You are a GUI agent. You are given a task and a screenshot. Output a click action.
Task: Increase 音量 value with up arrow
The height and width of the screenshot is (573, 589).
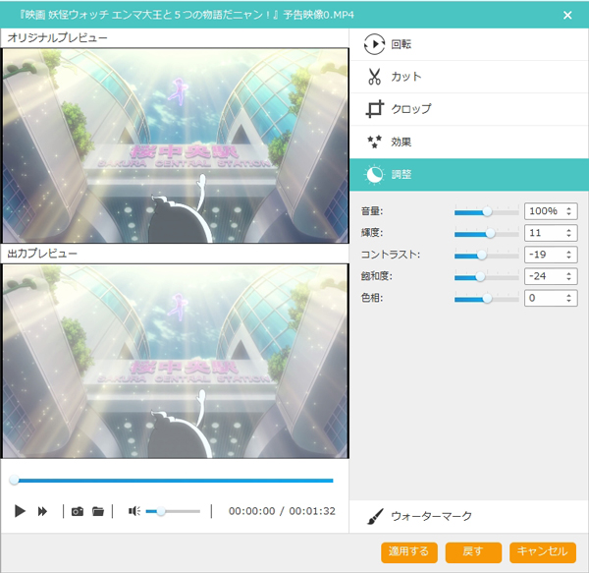(x=569, y=208)
